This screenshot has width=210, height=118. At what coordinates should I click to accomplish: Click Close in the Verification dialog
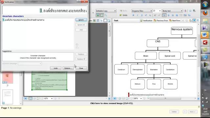coord(81,68)
